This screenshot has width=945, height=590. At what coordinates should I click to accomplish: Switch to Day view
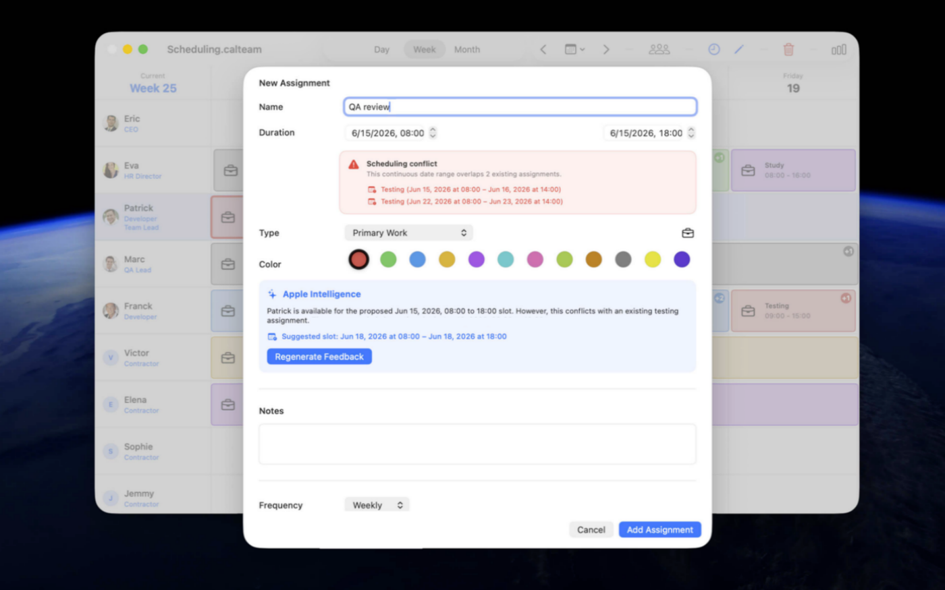[381, 49]
